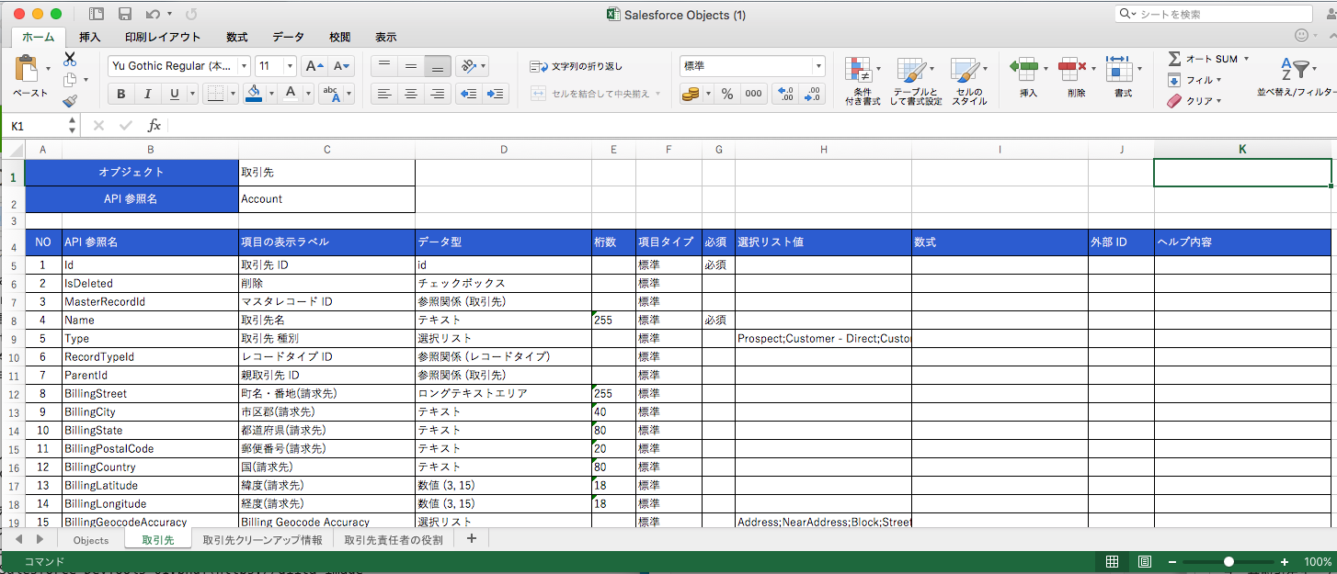
Task: Apply bold formatting with the B icon
Action: tap(120, 94)
